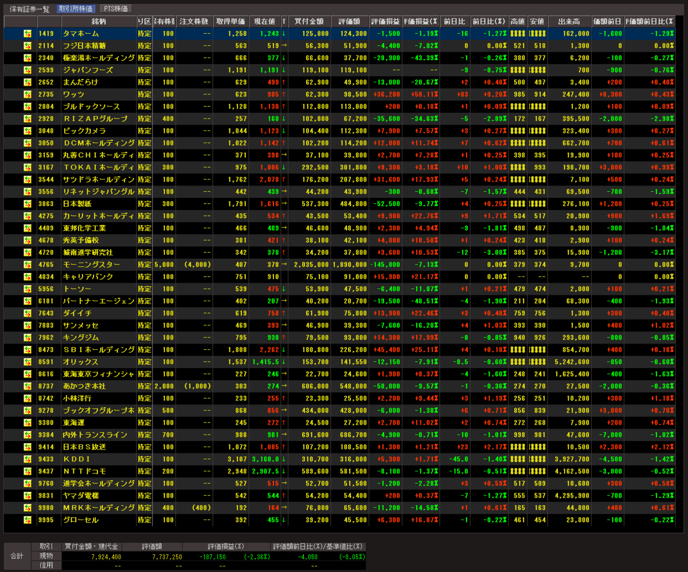The image size is (688, 572).
Task: Select カーリットホールディ name cell
Action: (99, 216)
